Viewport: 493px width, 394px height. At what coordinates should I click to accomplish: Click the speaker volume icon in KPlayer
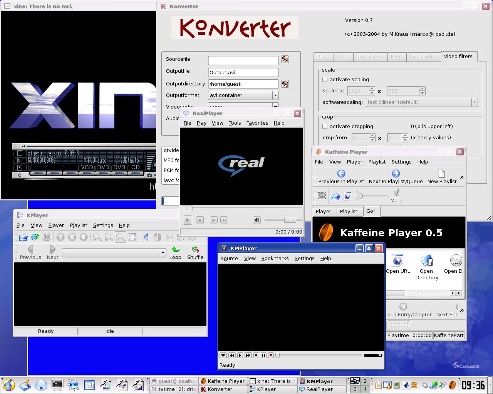(x=146, y=237)
